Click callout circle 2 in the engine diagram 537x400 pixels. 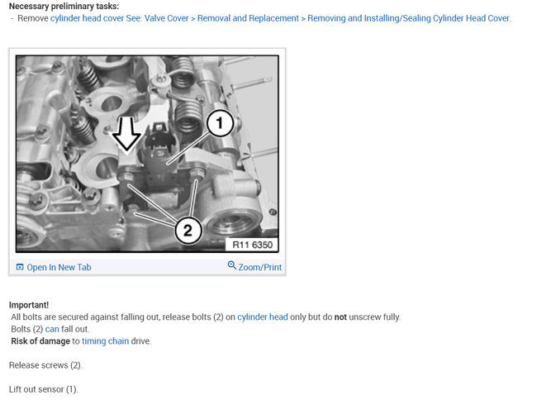click(x=188, y=230)
